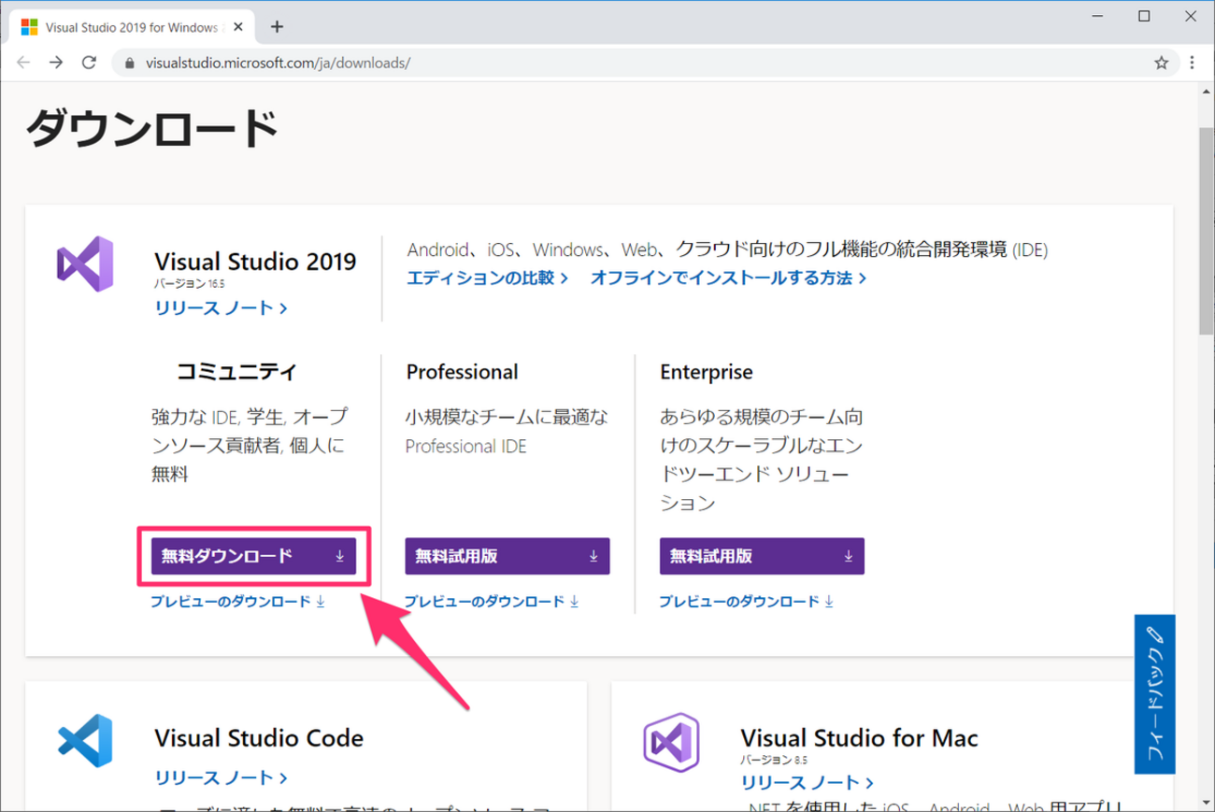Open the エディションの比較 link
This screenshot has width=1215, height=812.
coord(487,278)
